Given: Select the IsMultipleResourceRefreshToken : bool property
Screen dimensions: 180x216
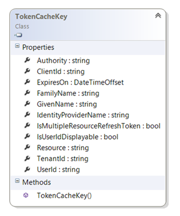Looking at the screenshot, I should pyautogui.click(x=99, y=126).
